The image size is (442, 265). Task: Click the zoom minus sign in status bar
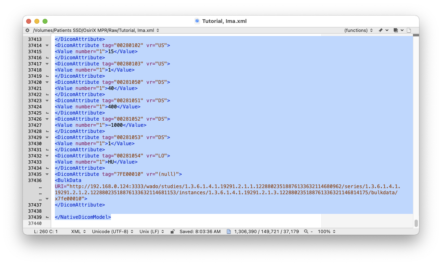312,231
